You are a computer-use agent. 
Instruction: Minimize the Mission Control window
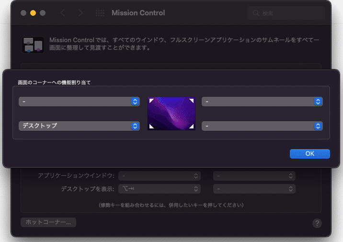33,13
